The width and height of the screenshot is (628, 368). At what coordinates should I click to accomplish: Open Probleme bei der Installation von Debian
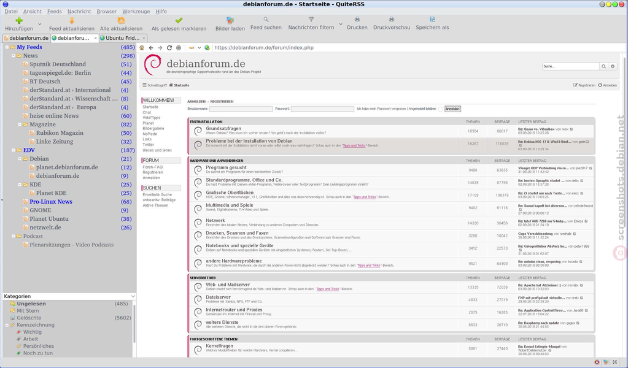pyautogui.click(x=249, y=141)
